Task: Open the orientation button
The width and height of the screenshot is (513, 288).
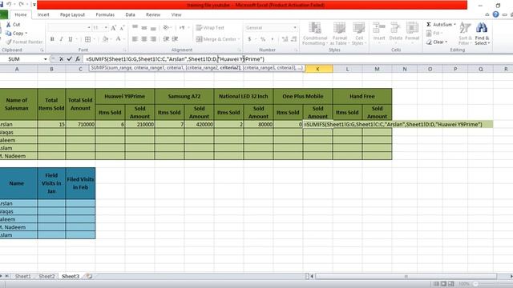Action: coord(167,28)
